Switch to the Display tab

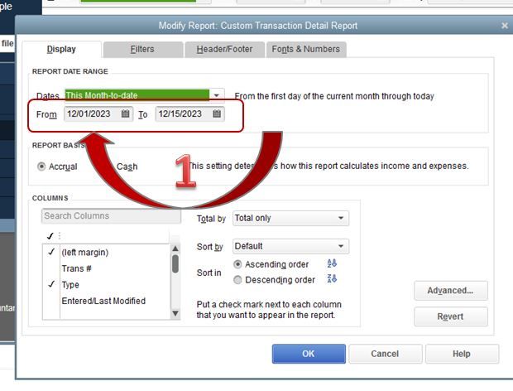click(61, 49)
